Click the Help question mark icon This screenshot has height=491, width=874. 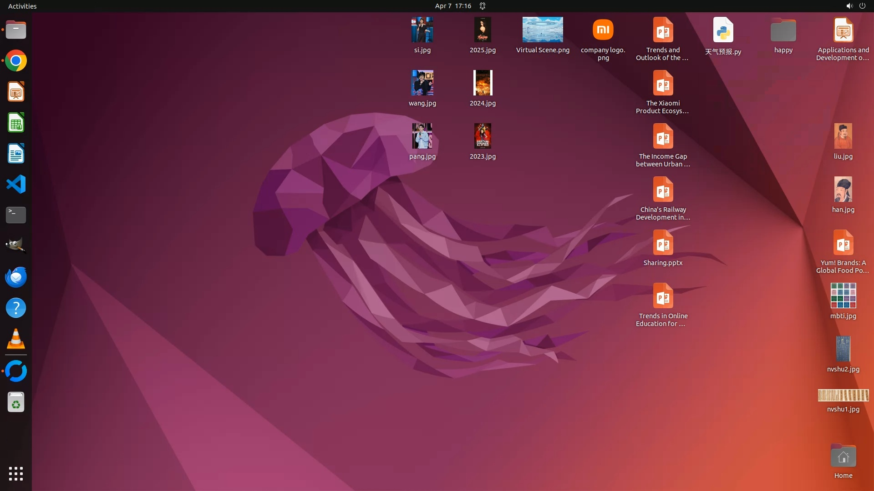16,308
